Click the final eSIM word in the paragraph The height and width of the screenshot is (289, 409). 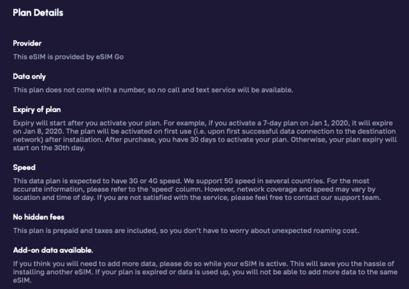pyautogui.click(x=22, y=280)
